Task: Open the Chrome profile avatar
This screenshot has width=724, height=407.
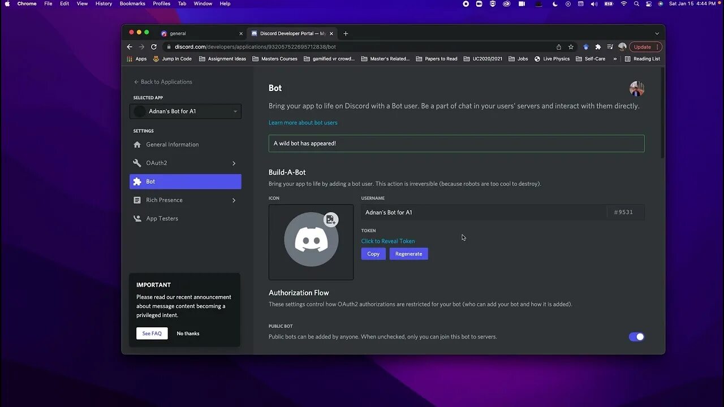Action: point(622,47)
